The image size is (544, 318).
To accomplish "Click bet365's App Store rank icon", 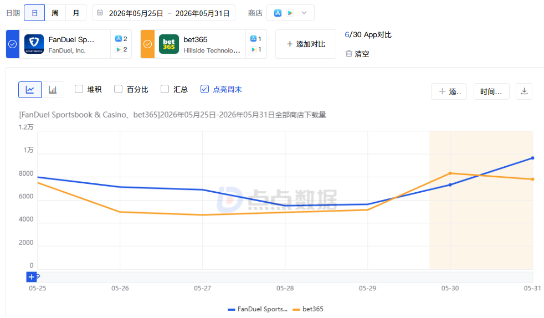I will pyautogui.click(x=253, y=38).
